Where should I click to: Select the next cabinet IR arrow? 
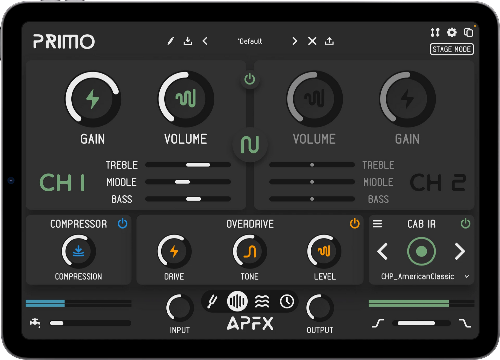(x=460, y=252)
